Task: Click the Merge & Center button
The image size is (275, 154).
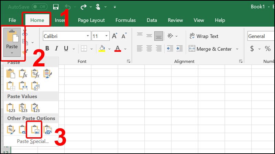Action: (210, 49)
